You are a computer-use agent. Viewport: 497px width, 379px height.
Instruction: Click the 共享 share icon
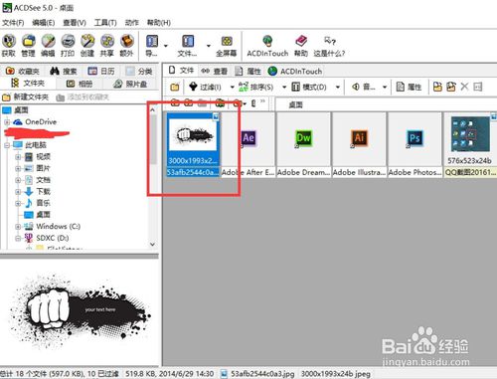click(107, 46)
